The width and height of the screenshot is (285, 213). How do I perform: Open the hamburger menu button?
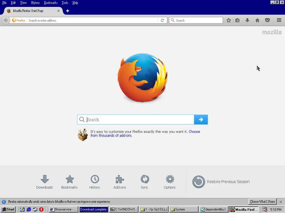coord(279,20)
